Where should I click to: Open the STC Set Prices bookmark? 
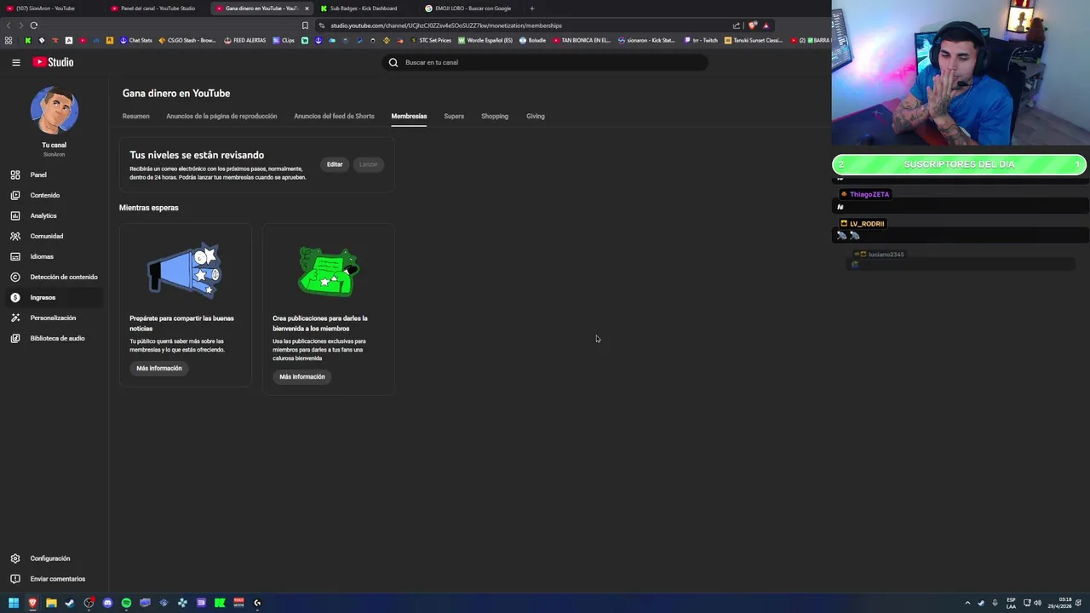(x=432, y=40)
